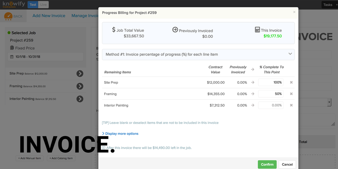Click the $33,667.50 job total value

(134, 36)
